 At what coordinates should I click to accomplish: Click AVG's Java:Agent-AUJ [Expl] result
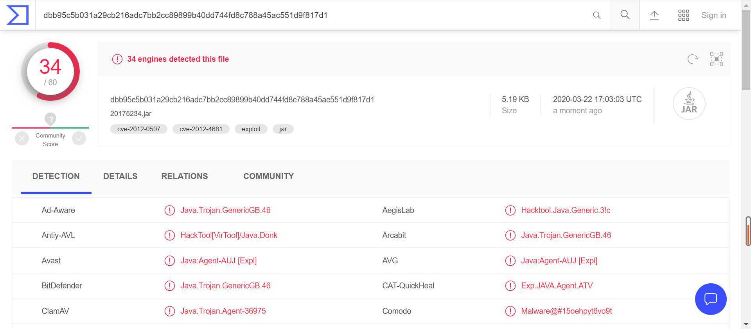(559, 261)
